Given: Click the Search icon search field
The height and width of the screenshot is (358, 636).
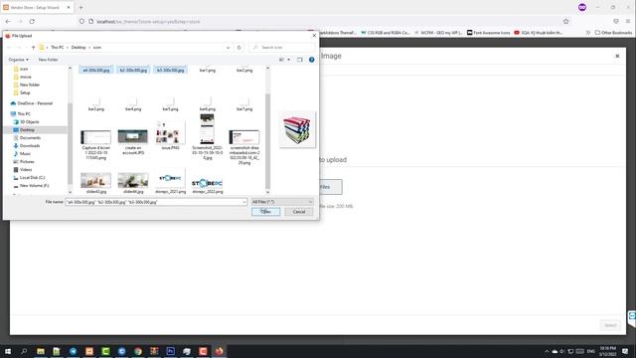Looking at the screenshot, I should click(282, 48).
